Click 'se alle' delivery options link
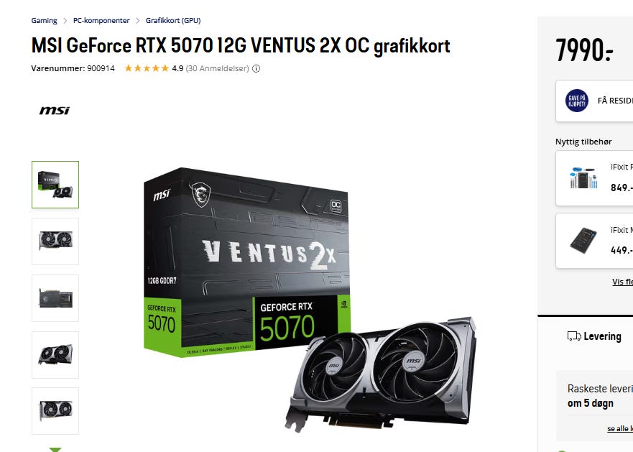Viewport: 633px width, 452px height. (620, 428)
